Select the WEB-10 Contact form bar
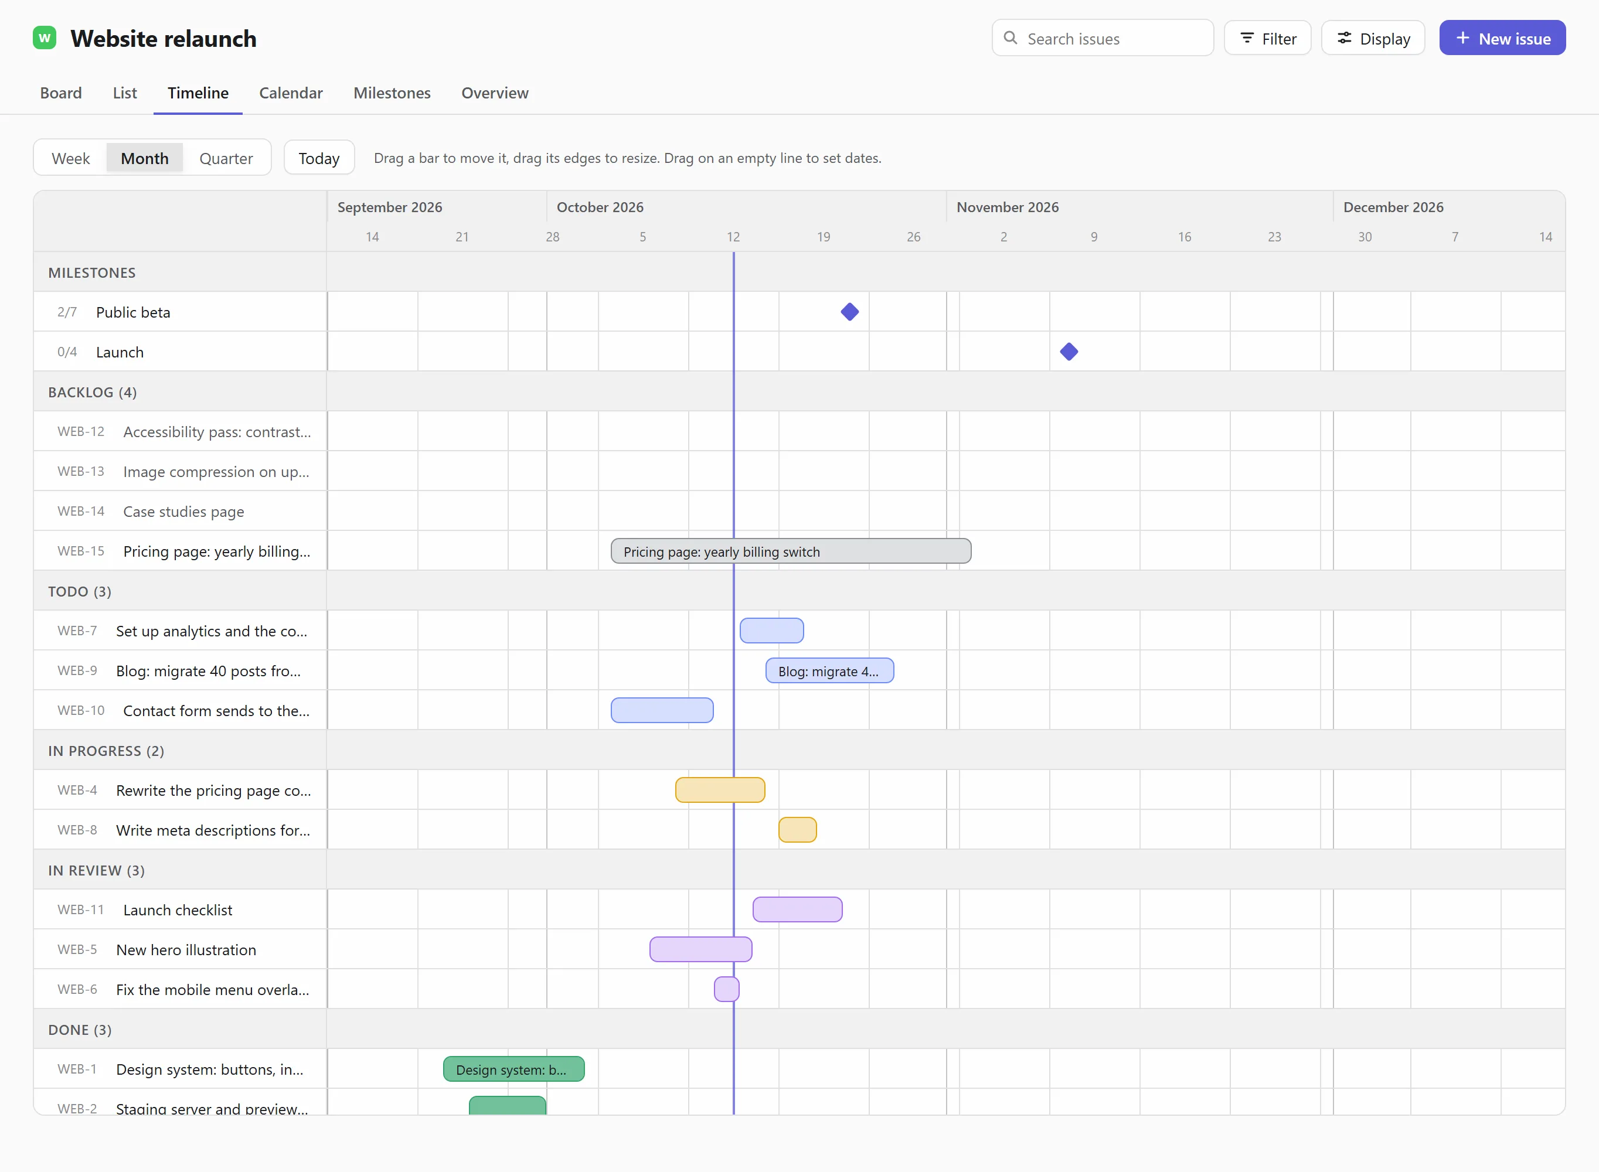The image size is (1599, 1172). click(x=662, y=710)
